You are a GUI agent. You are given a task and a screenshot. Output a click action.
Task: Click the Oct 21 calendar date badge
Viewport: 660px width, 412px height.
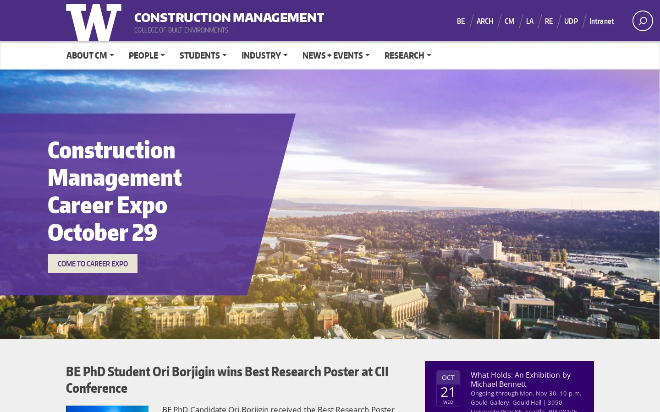tap(448, 389)
